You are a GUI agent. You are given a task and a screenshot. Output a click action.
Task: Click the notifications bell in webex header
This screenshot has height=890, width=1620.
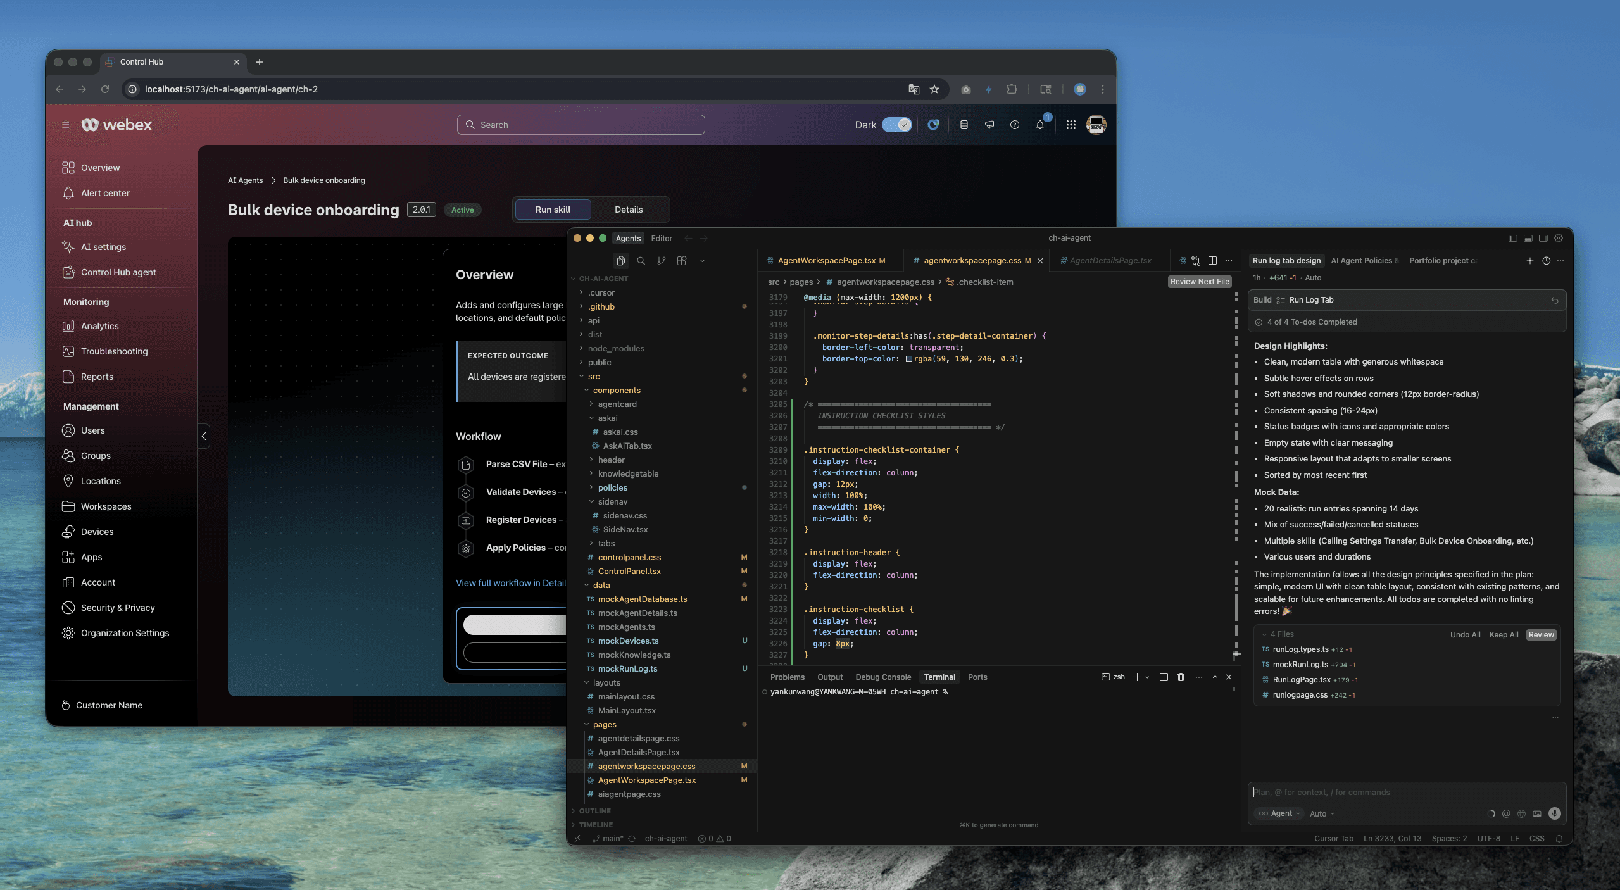[x=1039, y=125]
